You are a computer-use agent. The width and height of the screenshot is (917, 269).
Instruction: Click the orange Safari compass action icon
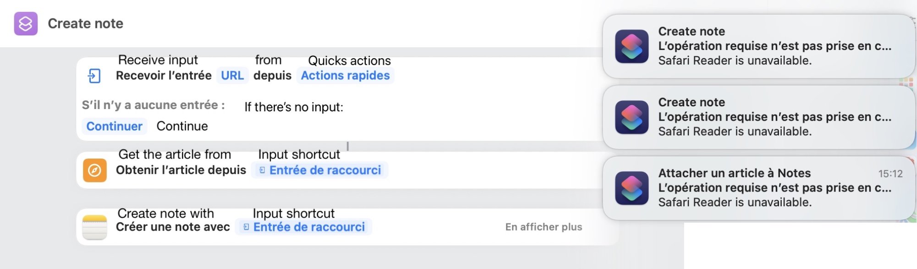[x=95, y=170]
